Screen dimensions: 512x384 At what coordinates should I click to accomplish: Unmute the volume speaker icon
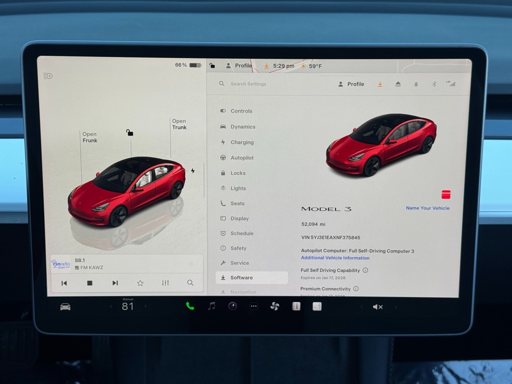click(x=378, y=307)
